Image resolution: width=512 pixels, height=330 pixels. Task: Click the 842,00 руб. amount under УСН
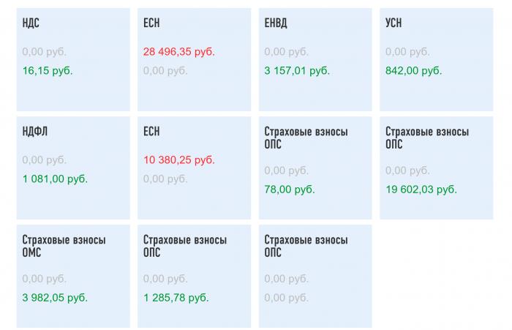(413, 70)
